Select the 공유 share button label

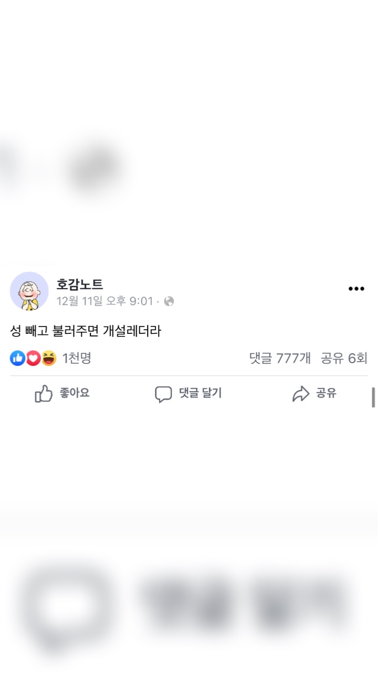click(326, 393)
